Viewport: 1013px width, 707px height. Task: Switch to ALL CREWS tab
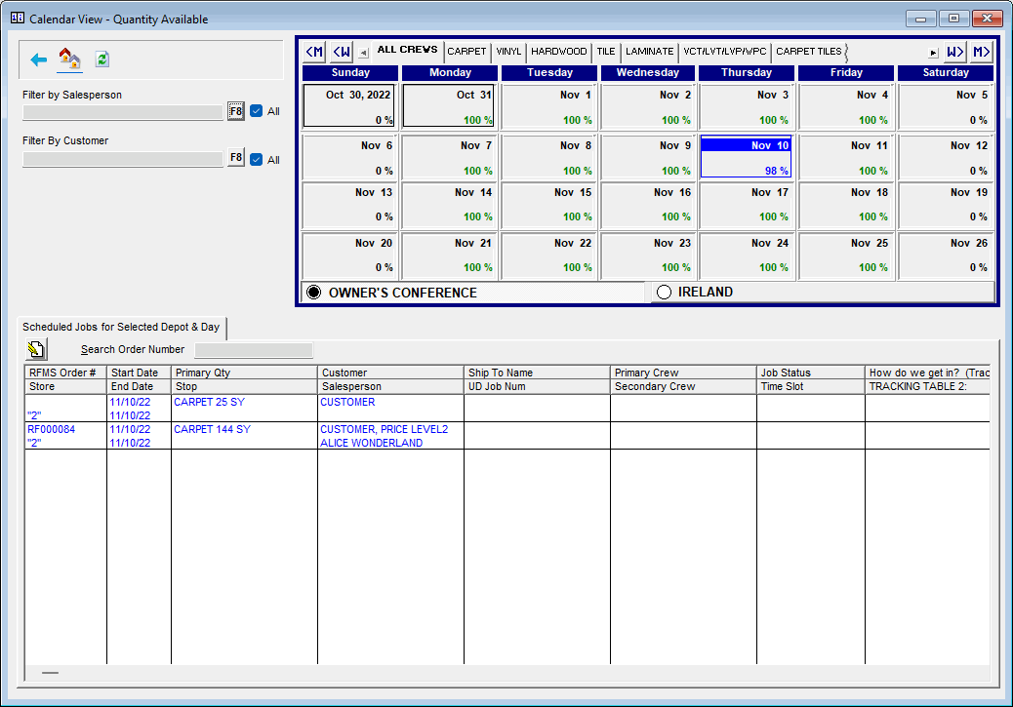(x=408, y=50)
